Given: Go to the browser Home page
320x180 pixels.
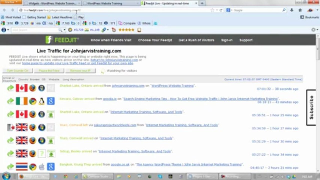Looking at the screenshot, I should point(300,10).
